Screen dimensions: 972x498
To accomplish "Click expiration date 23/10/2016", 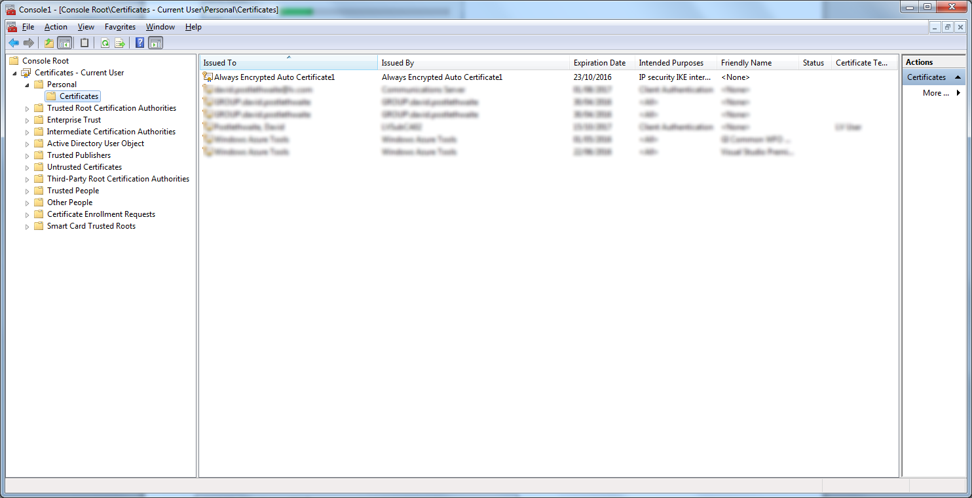I will [x=592, y=77].
